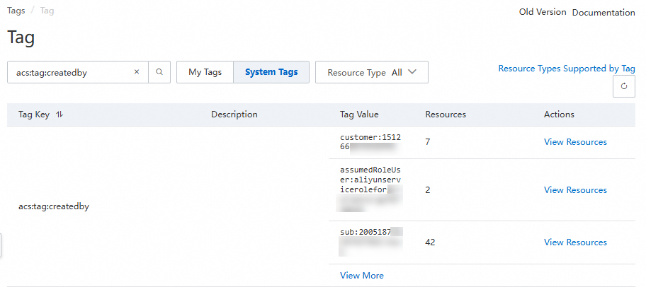Sort by Tag Key column icon
The height and width of the screenshot is (287, 646).
(x=59, y=115)
